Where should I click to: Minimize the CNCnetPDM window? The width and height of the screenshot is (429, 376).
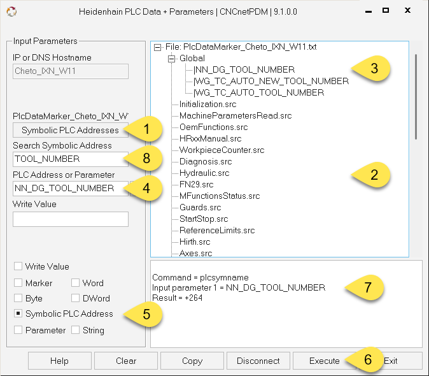point(369,11)
